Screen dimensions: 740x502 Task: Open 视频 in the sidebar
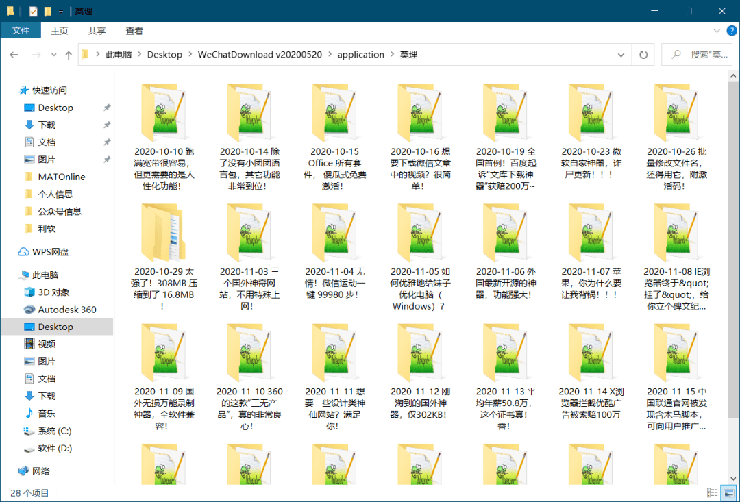point(47,344)
